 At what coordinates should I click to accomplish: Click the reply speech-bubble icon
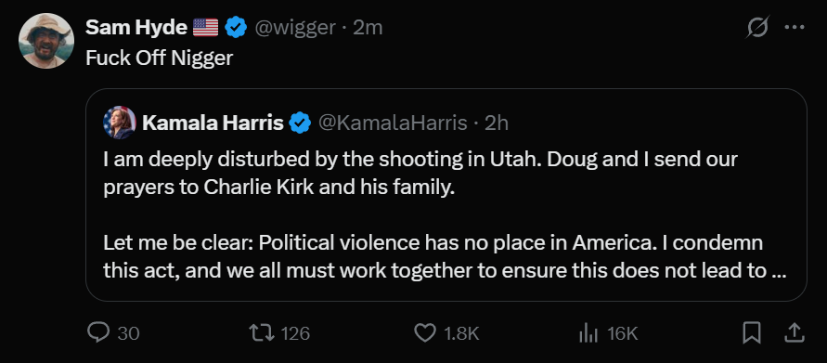coord(97,333)
